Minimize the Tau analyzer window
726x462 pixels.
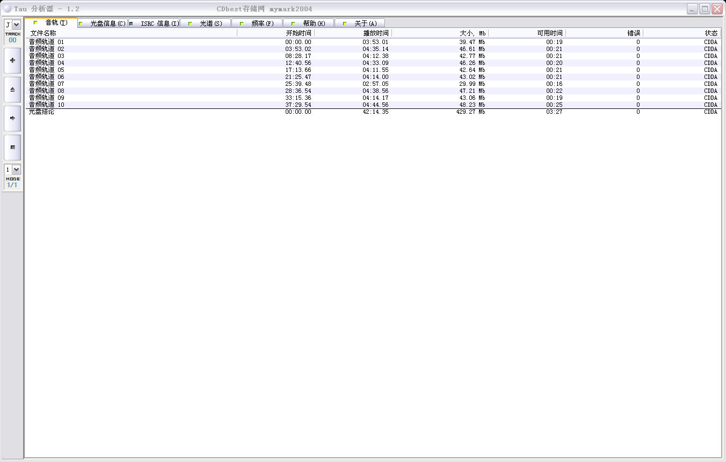(x=692, y=9)
